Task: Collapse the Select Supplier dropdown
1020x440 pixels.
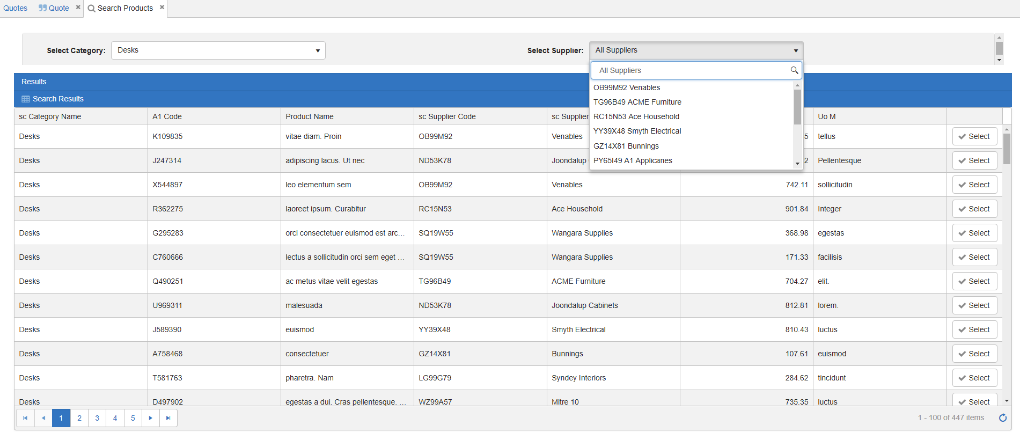Action: click(x=796, y=50)
